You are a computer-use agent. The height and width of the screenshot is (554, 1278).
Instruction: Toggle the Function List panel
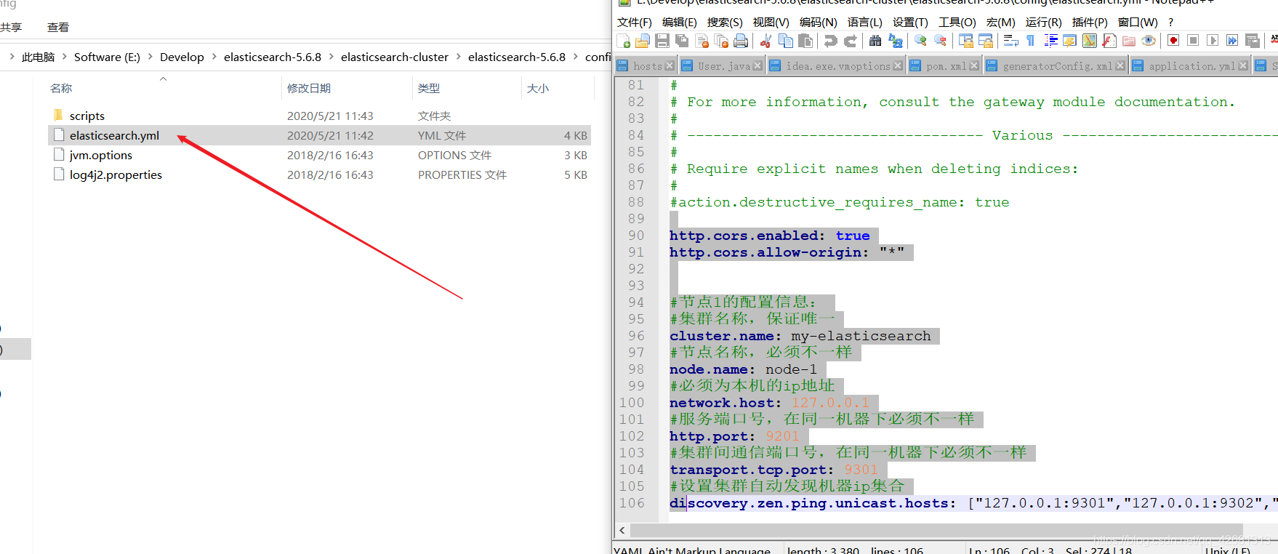1109,41
